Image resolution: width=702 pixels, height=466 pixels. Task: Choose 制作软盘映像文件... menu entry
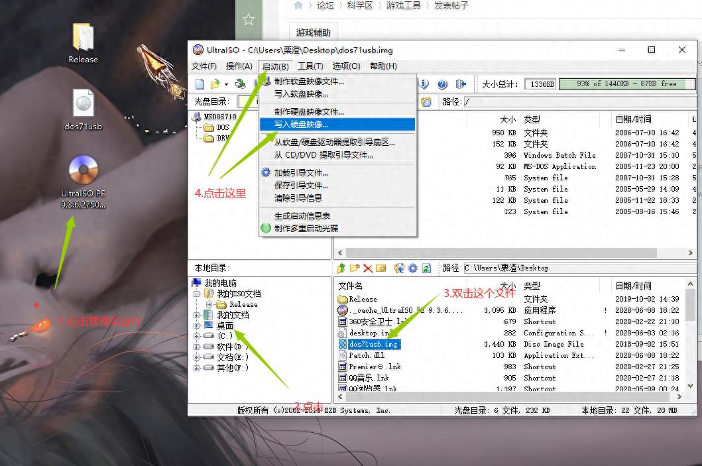point(337,82)
